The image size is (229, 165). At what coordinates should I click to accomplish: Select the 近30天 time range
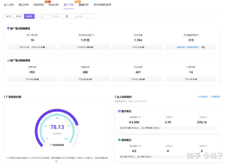click(x=19, y=16)
